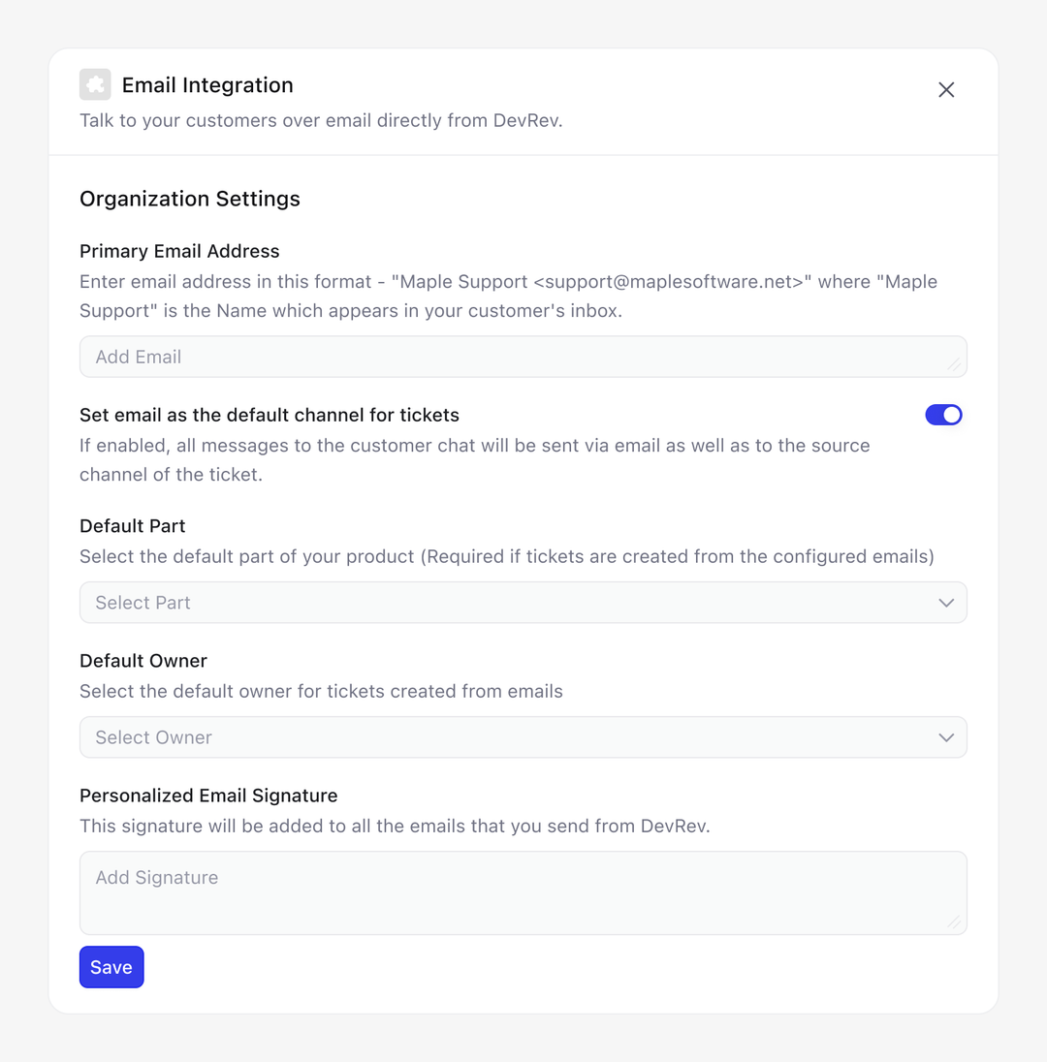Save the organization email settings
The width and height of the screenshot is (1047, 1062).
click(111, 966)
